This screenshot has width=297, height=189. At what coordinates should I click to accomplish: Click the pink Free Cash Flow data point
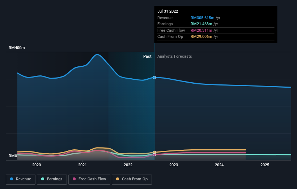(154, 155)
